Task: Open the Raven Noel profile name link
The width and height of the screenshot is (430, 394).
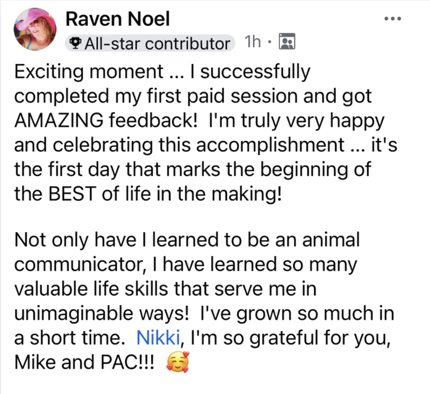Action: 117,19
